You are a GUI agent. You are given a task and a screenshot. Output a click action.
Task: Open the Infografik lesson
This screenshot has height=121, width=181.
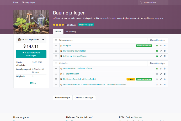(67, 46)
